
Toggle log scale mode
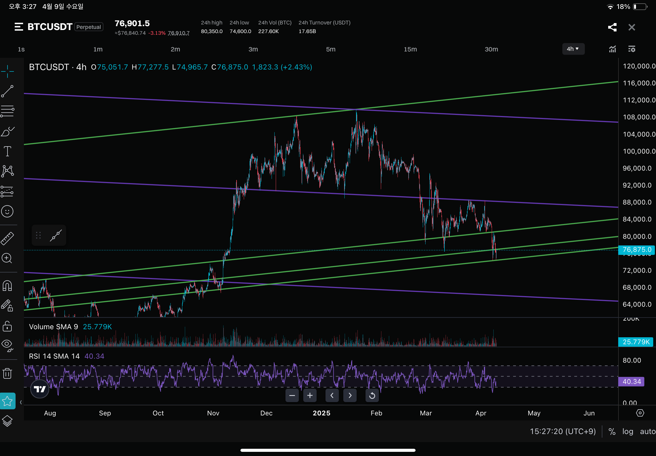[628, 432]
